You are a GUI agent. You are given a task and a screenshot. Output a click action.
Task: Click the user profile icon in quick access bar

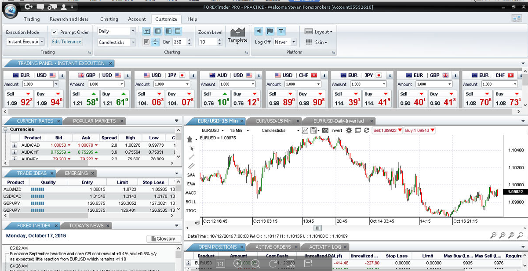pyautogui.click(x=64, y=7)
